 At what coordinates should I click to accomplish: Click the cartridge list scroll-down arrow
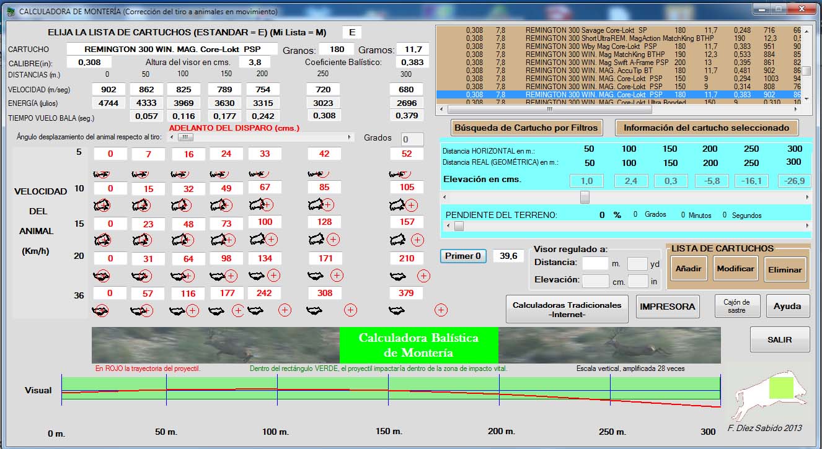pyautogui.click(x=807, y=98)
